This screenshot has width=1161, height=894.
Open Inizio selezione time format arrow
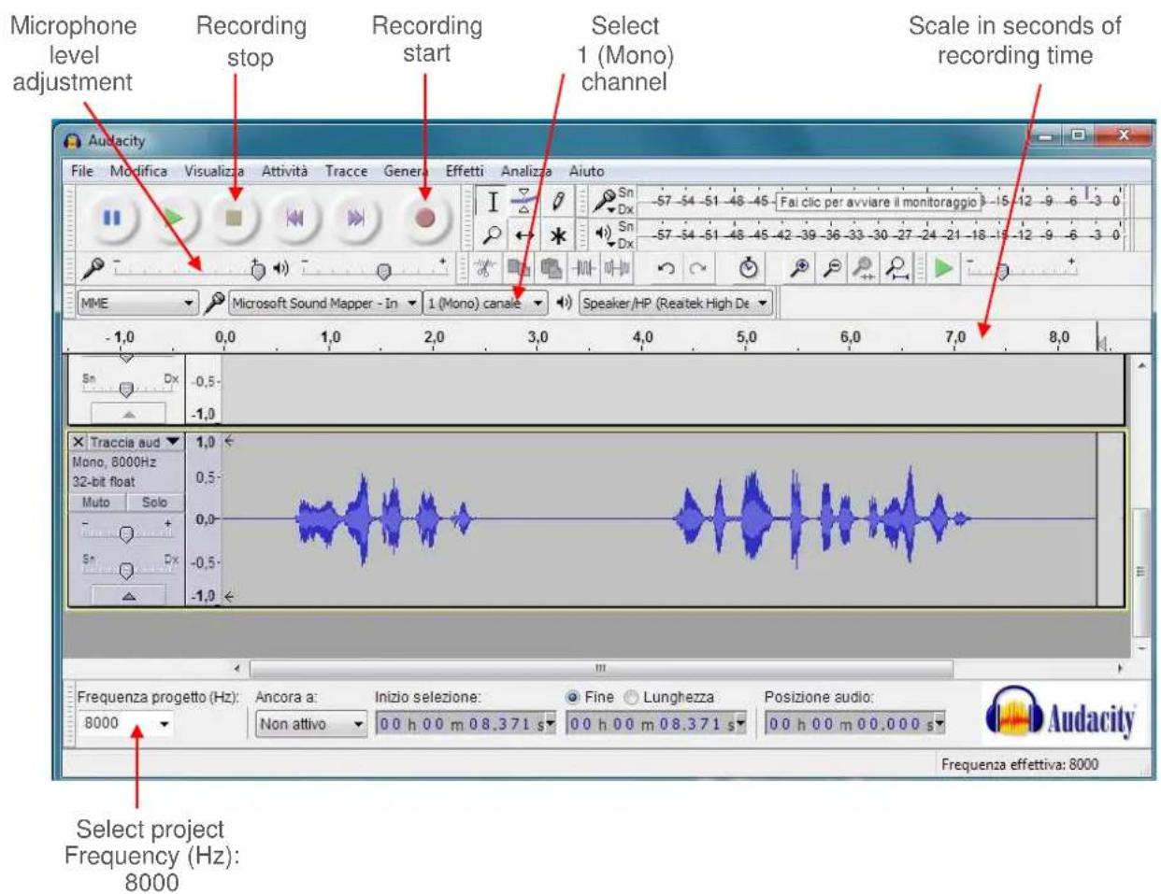click(551, 724)
